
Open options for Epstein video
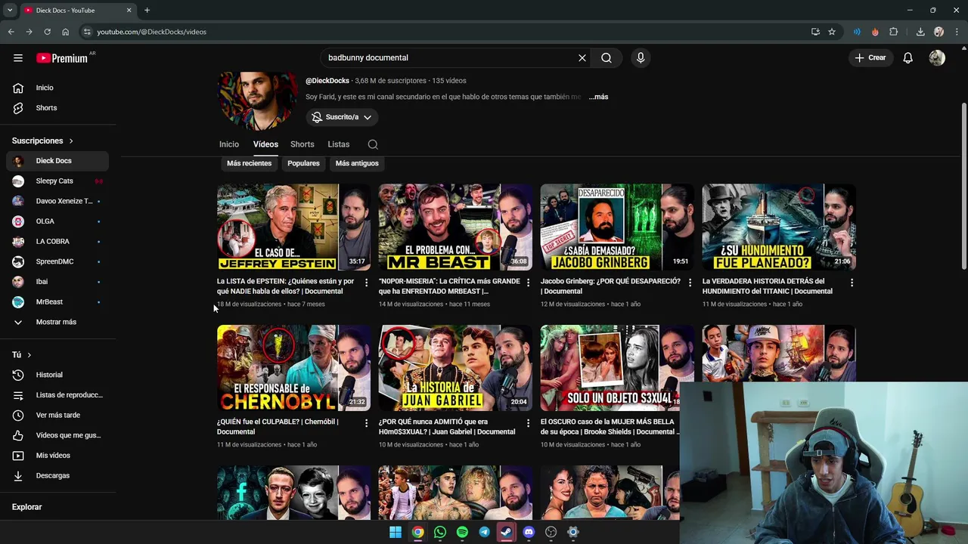pyautogui.click(x=367, y=283)
